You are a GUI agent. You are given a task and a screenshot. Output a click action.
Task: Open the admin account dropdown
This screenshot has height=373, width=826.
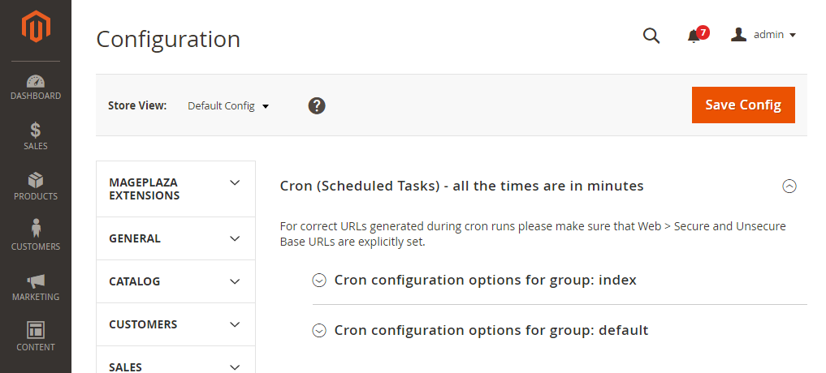763,35
